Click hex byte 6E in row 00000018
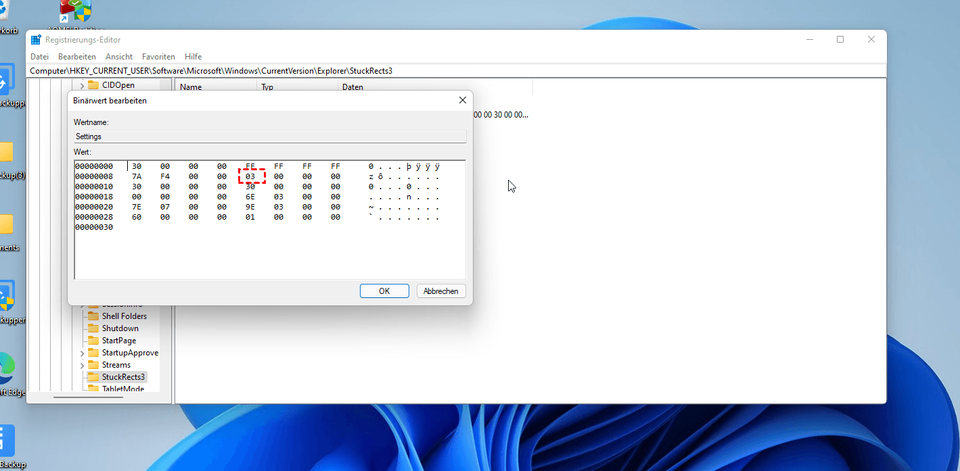The image size is (960, 471). click(250, 197)
